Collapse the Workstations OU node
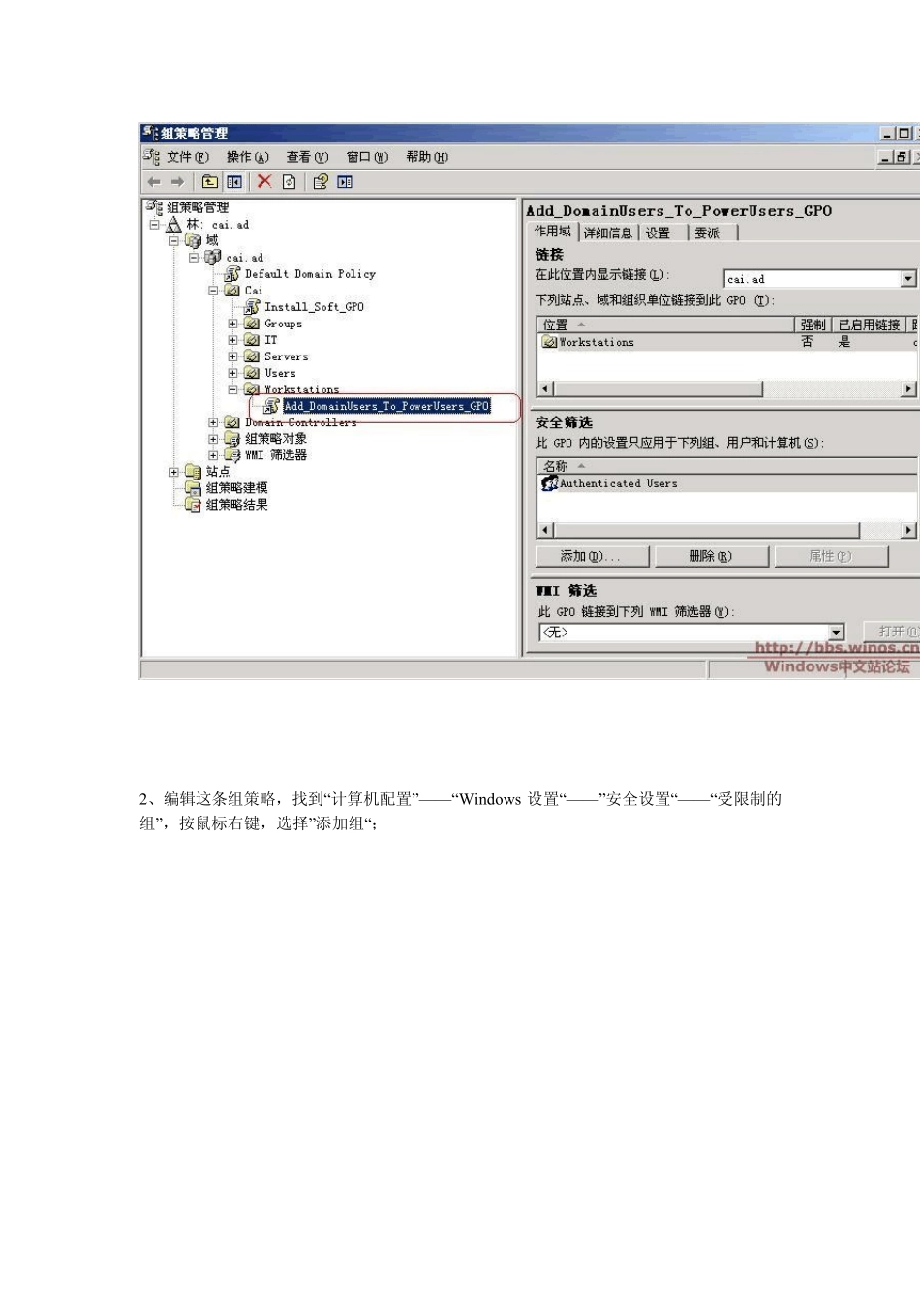 [232, 389]
